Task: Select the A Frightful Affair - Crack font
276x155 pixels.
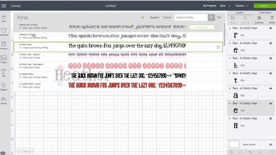Action: [118, 86]
